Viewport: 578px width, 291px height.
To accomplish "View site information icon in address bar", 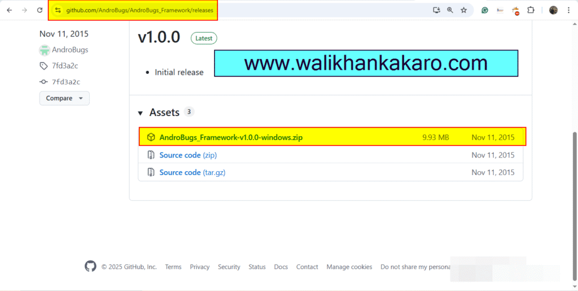I will [x=58, y=10].
